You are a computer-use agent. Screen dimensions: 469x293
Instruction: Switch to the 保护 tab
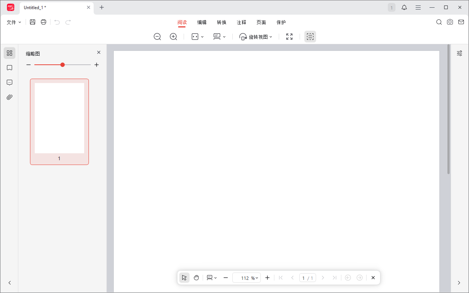tap(281, 22)
